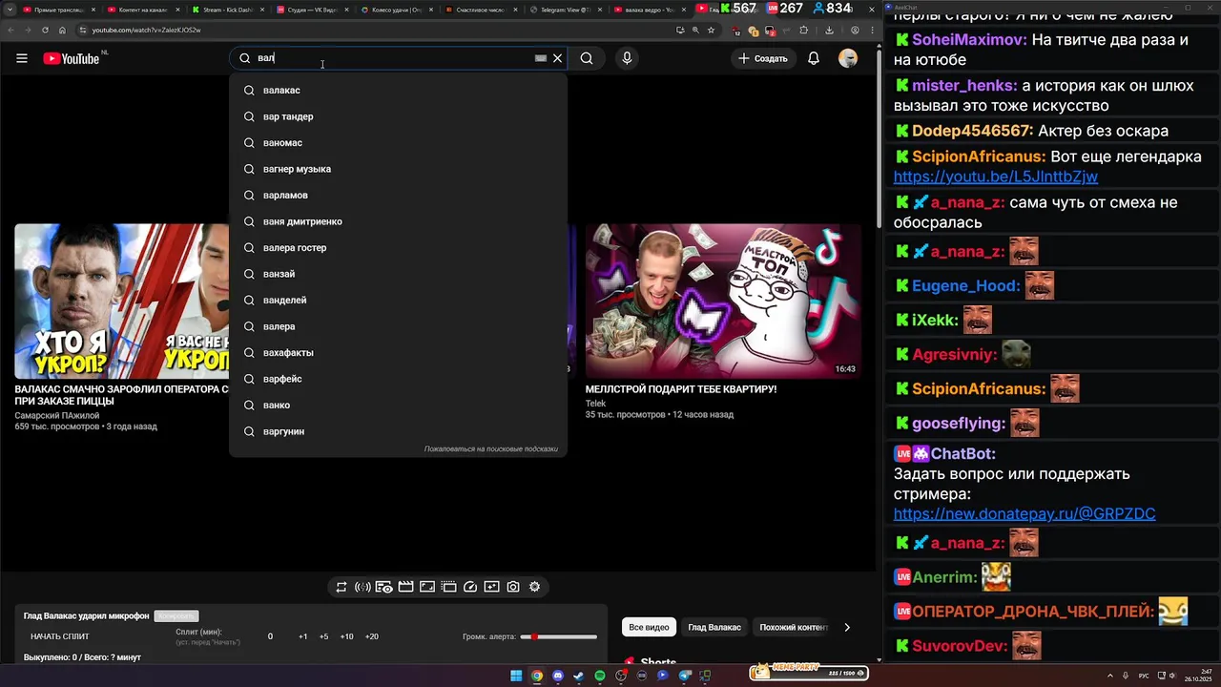Open Discord from the taskbar

[558, 676]
